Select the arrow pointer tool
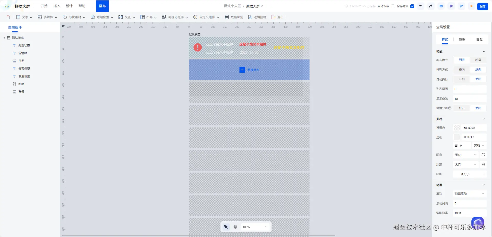The width and height of the screenshot is (492, 237). (226, 227)
